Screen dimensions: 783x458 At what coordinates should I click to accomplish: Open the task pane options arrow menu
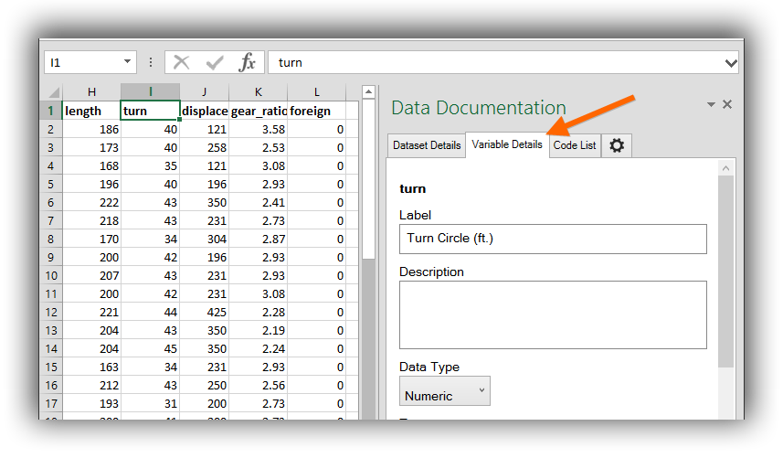click(x=711, y=104)
